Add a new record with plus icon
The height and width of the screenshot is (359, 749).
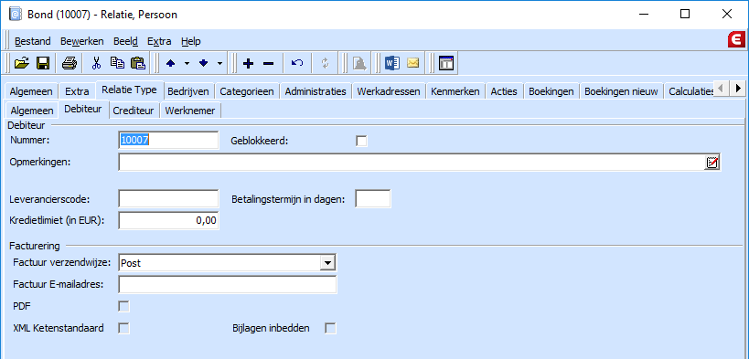click(248, 63)
